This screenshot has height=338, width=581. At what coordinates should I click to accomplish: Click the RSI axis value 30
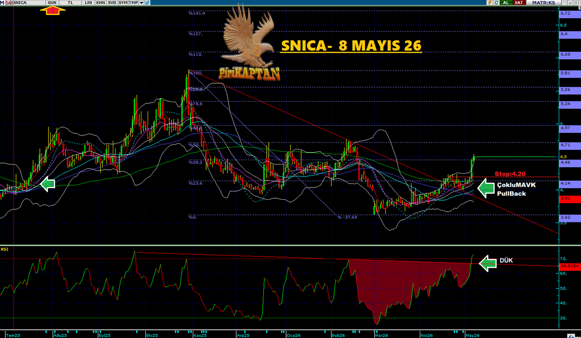click(x=563, y=319)
